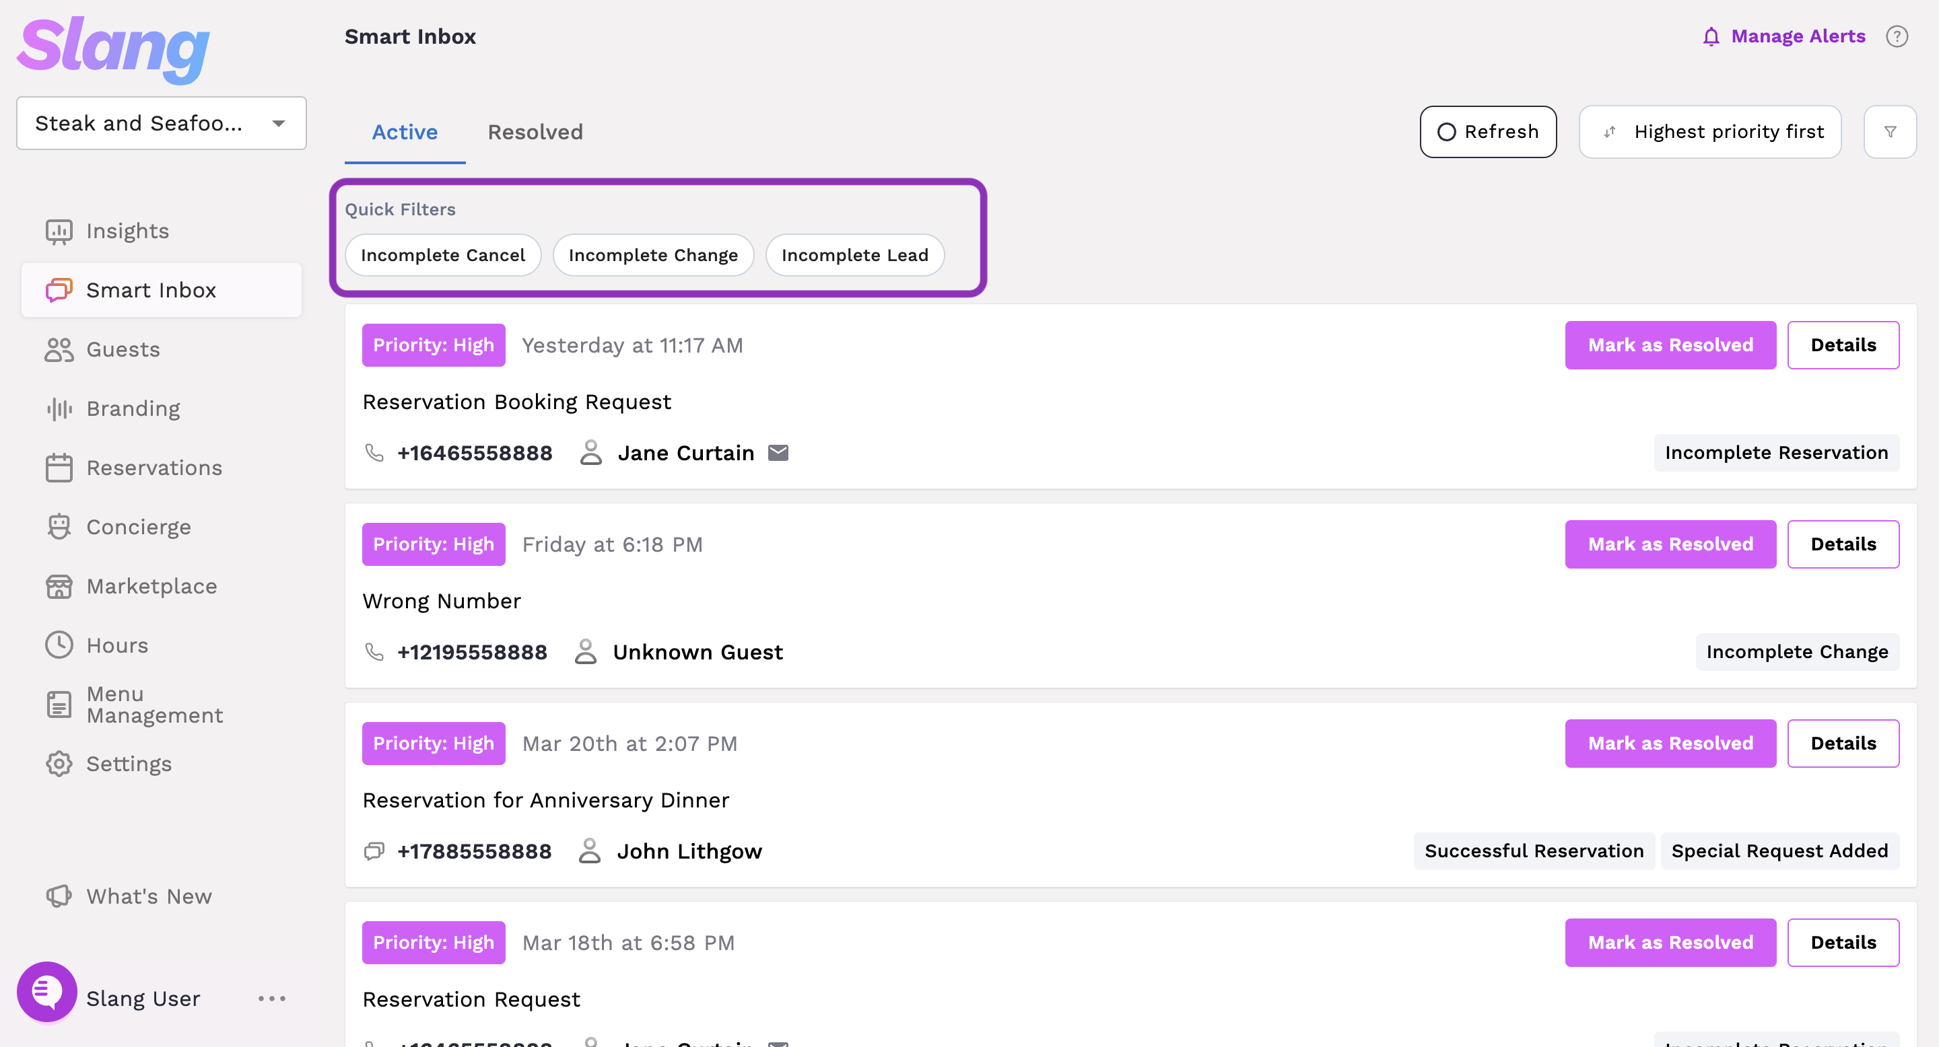Viewport: 1939px width, 1047px height.
Task: Open Slang User three-dot menu
Action: [272, 999]
